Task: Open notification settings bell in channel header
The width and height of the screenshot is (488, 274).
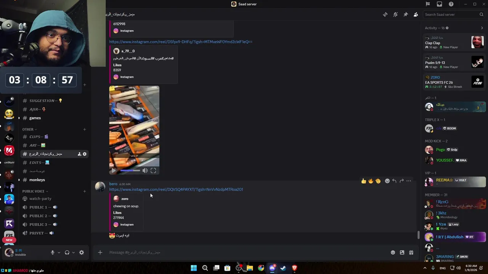Action: [395, 14]
